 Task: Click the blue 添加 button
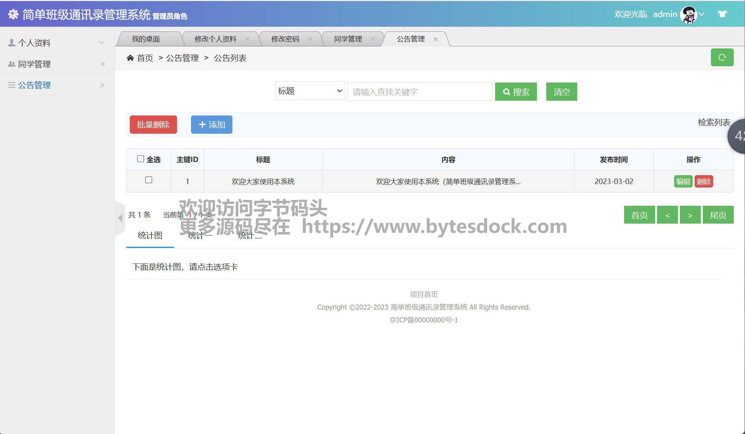coord(212,125)
